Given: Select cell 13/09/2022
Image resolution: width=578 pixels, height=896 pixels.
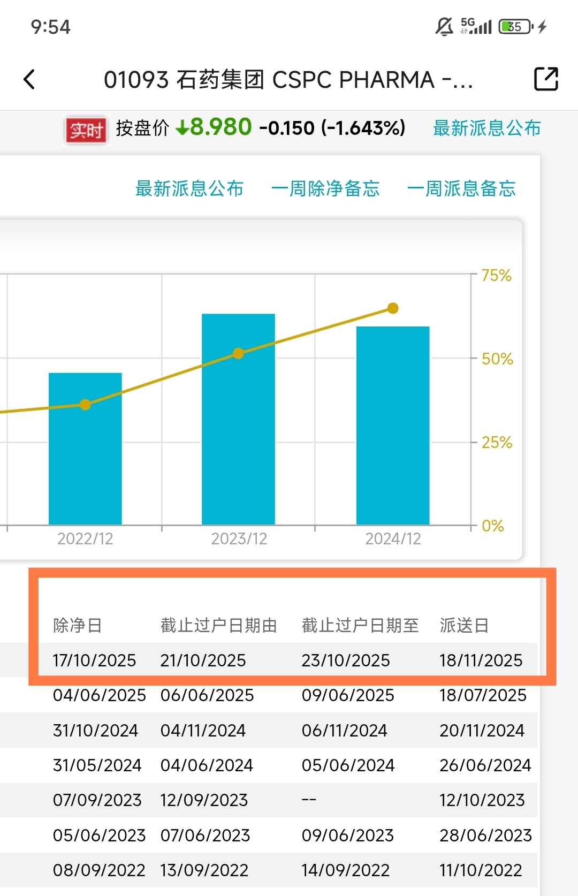Looking at the screenshot, I should coord(204,870).
